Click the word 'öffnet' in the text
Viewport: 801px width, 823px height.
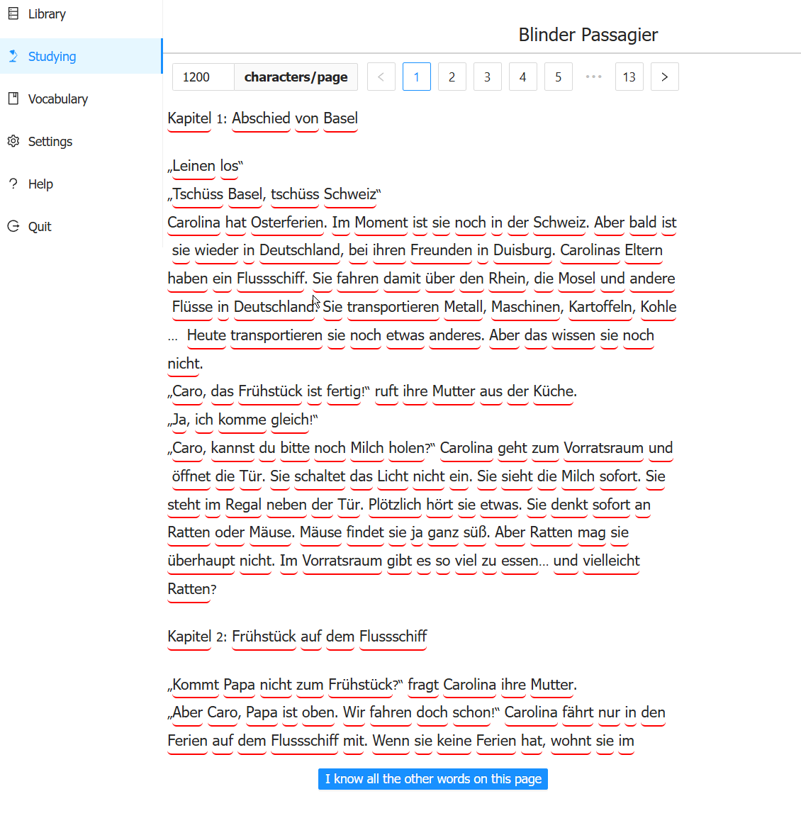(191, 476)
